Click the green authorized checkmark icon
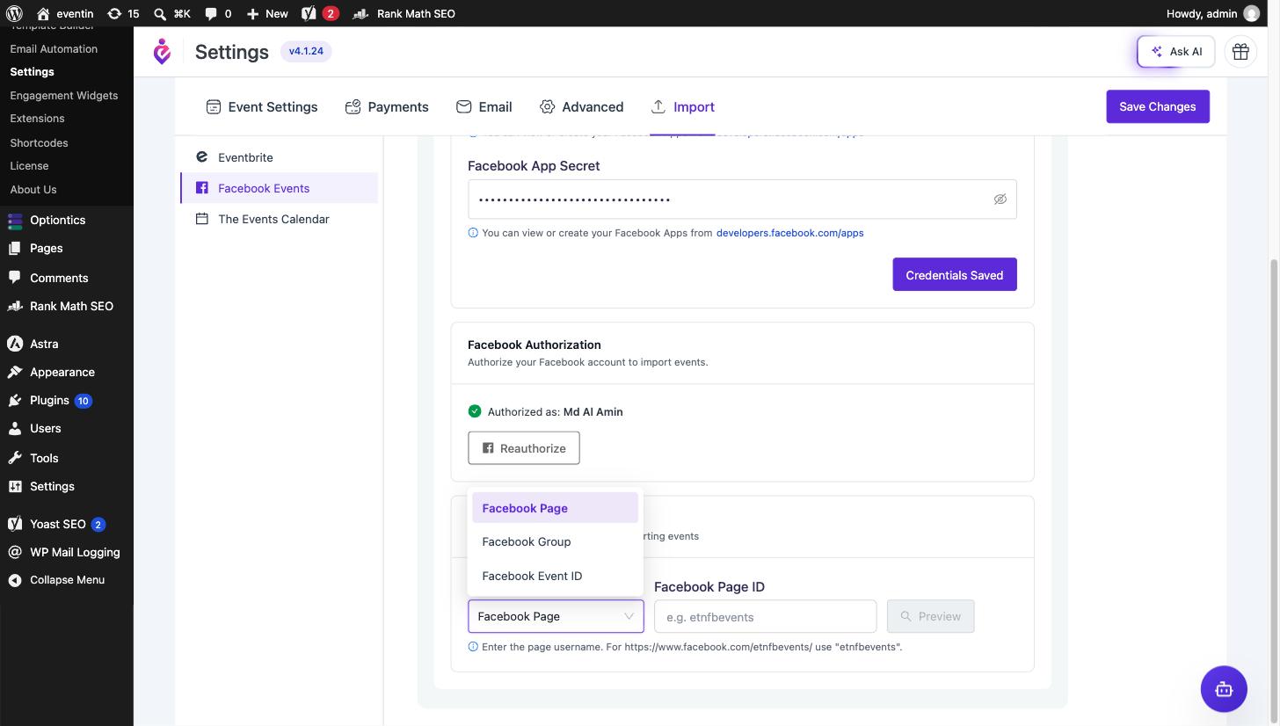Image resolution: width=1280 pixels, height=726 pixels. coord(475,411)
